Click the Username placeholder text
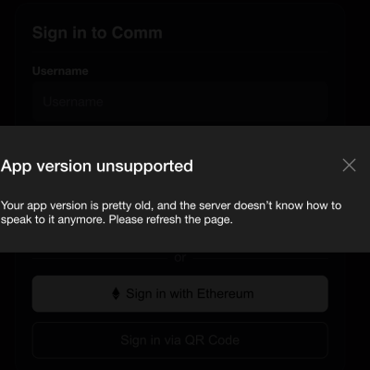Viewport: 370px width, 370px height. (73, 102)
